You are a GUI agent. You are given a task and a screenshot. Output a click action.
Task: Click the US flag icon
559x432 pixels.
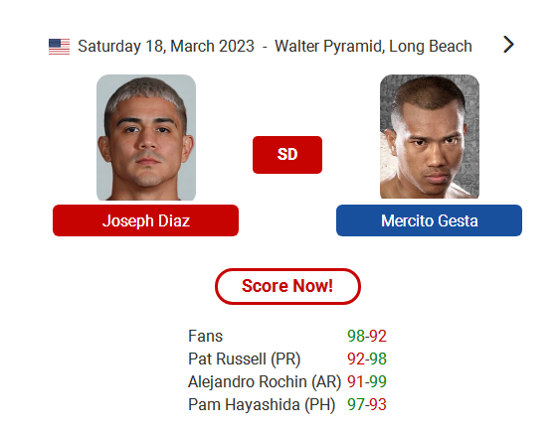(x=59, y=47)
